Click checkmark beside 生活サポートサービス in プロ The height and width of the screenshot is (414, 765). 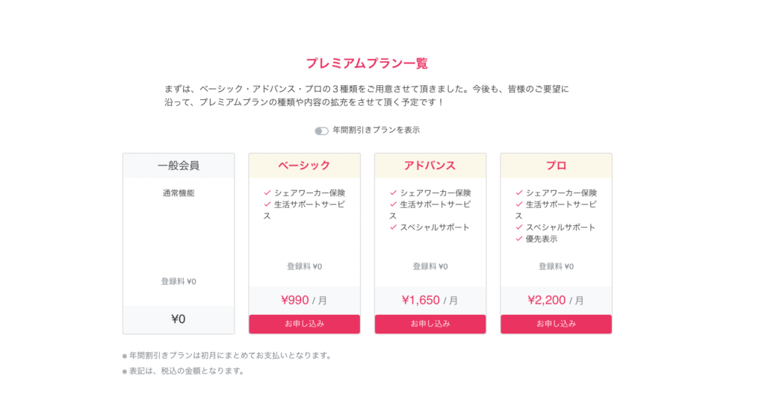pyautogui.click(x=519, y=204)
